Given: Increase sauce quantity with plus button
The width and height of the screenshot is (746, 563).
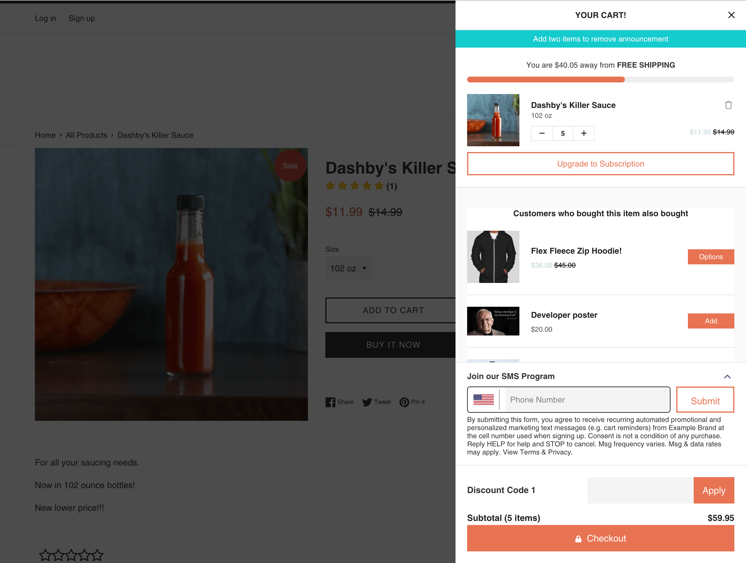Looking at the screenshot, I should tap(584, 133).
